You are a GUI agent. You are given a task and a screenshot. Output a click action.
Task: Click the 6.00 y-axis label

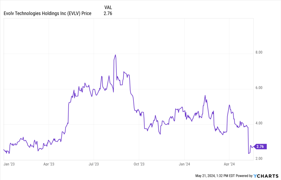259,88
